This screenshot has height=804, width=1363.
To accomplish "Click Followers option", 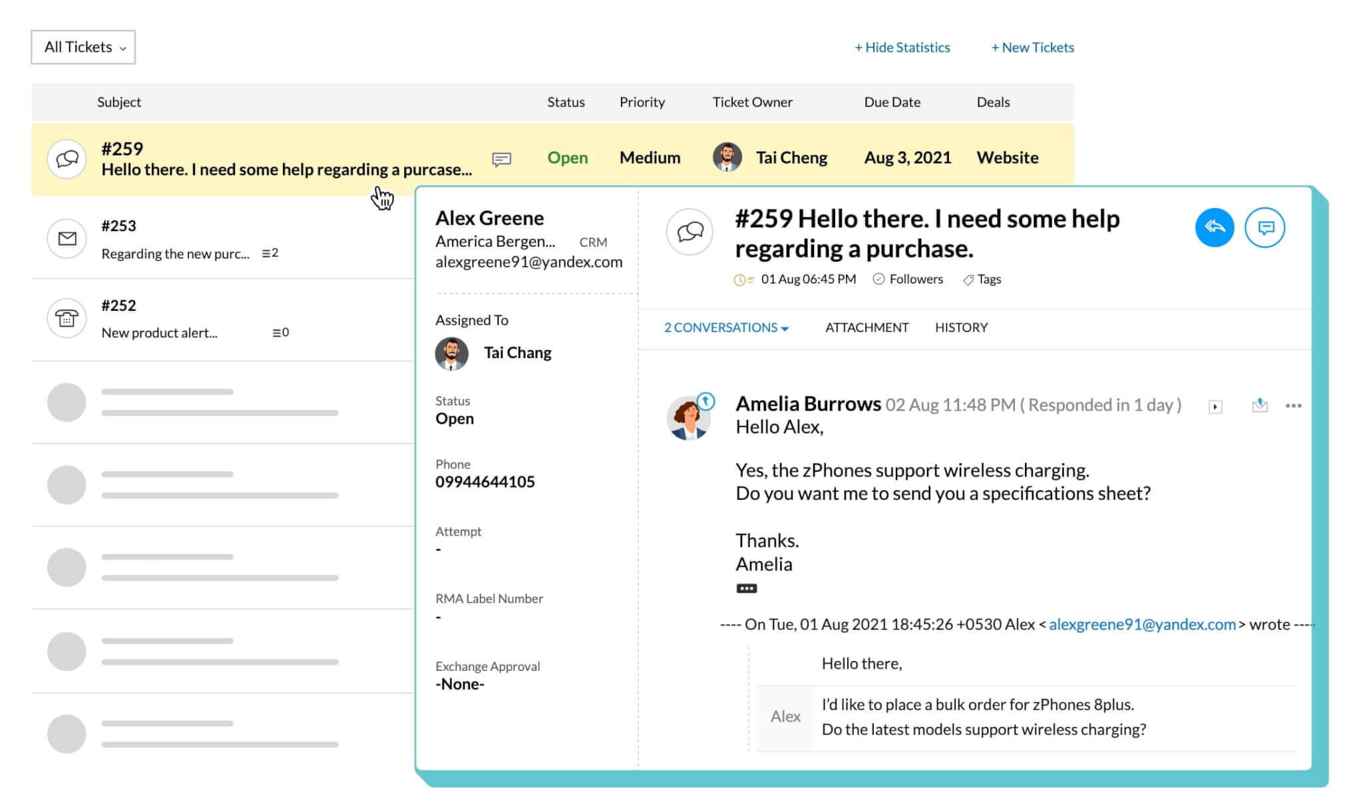I will click(908, 280).
